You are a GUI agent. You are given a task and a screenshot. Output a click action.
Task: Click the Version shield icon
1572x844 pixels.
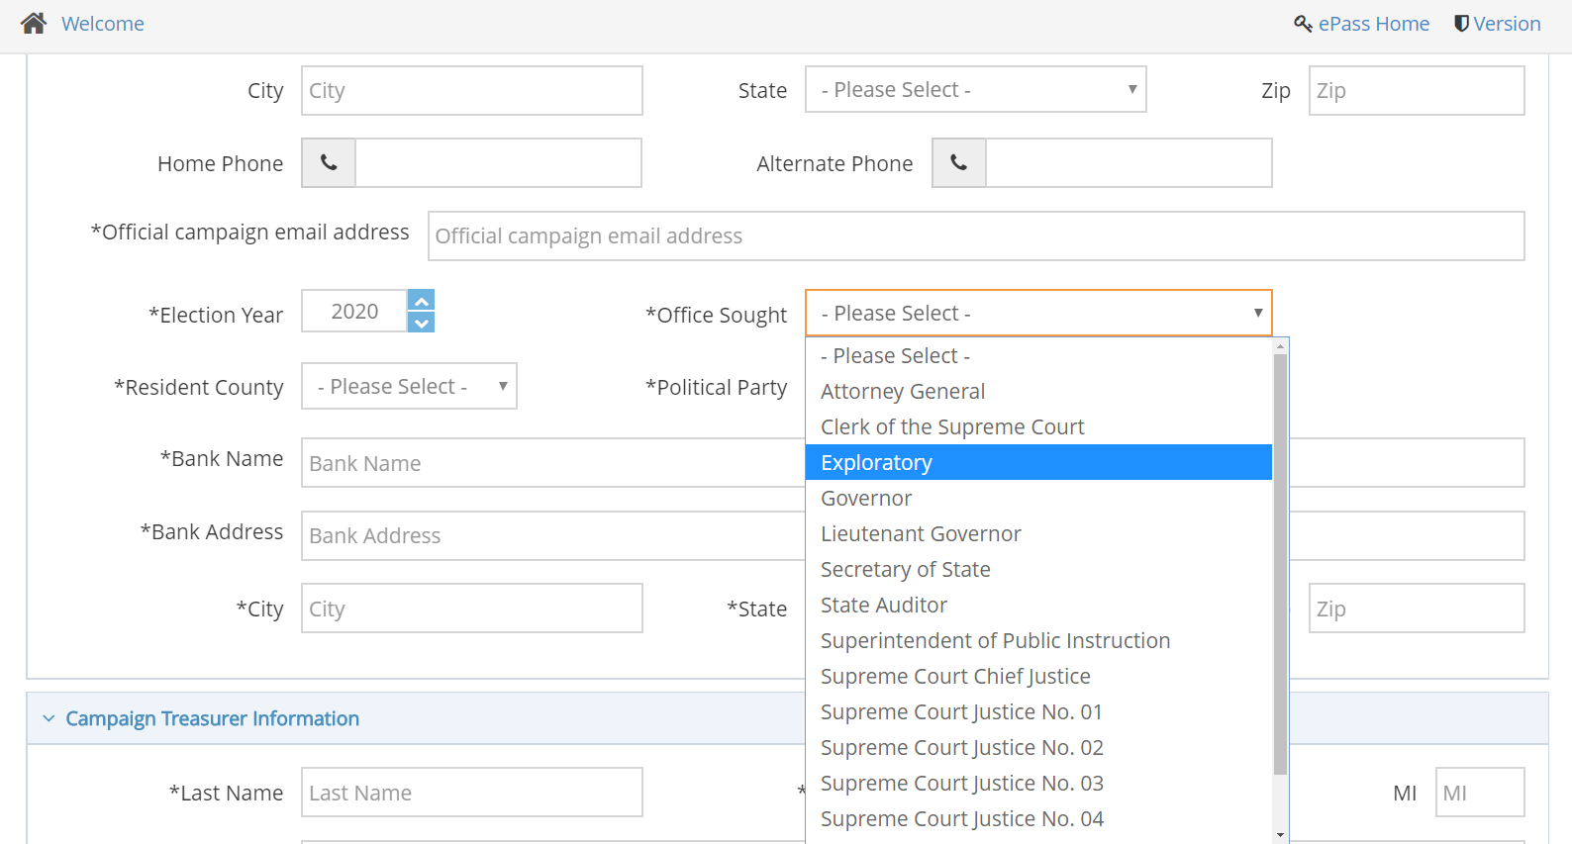click(1460, 24)
